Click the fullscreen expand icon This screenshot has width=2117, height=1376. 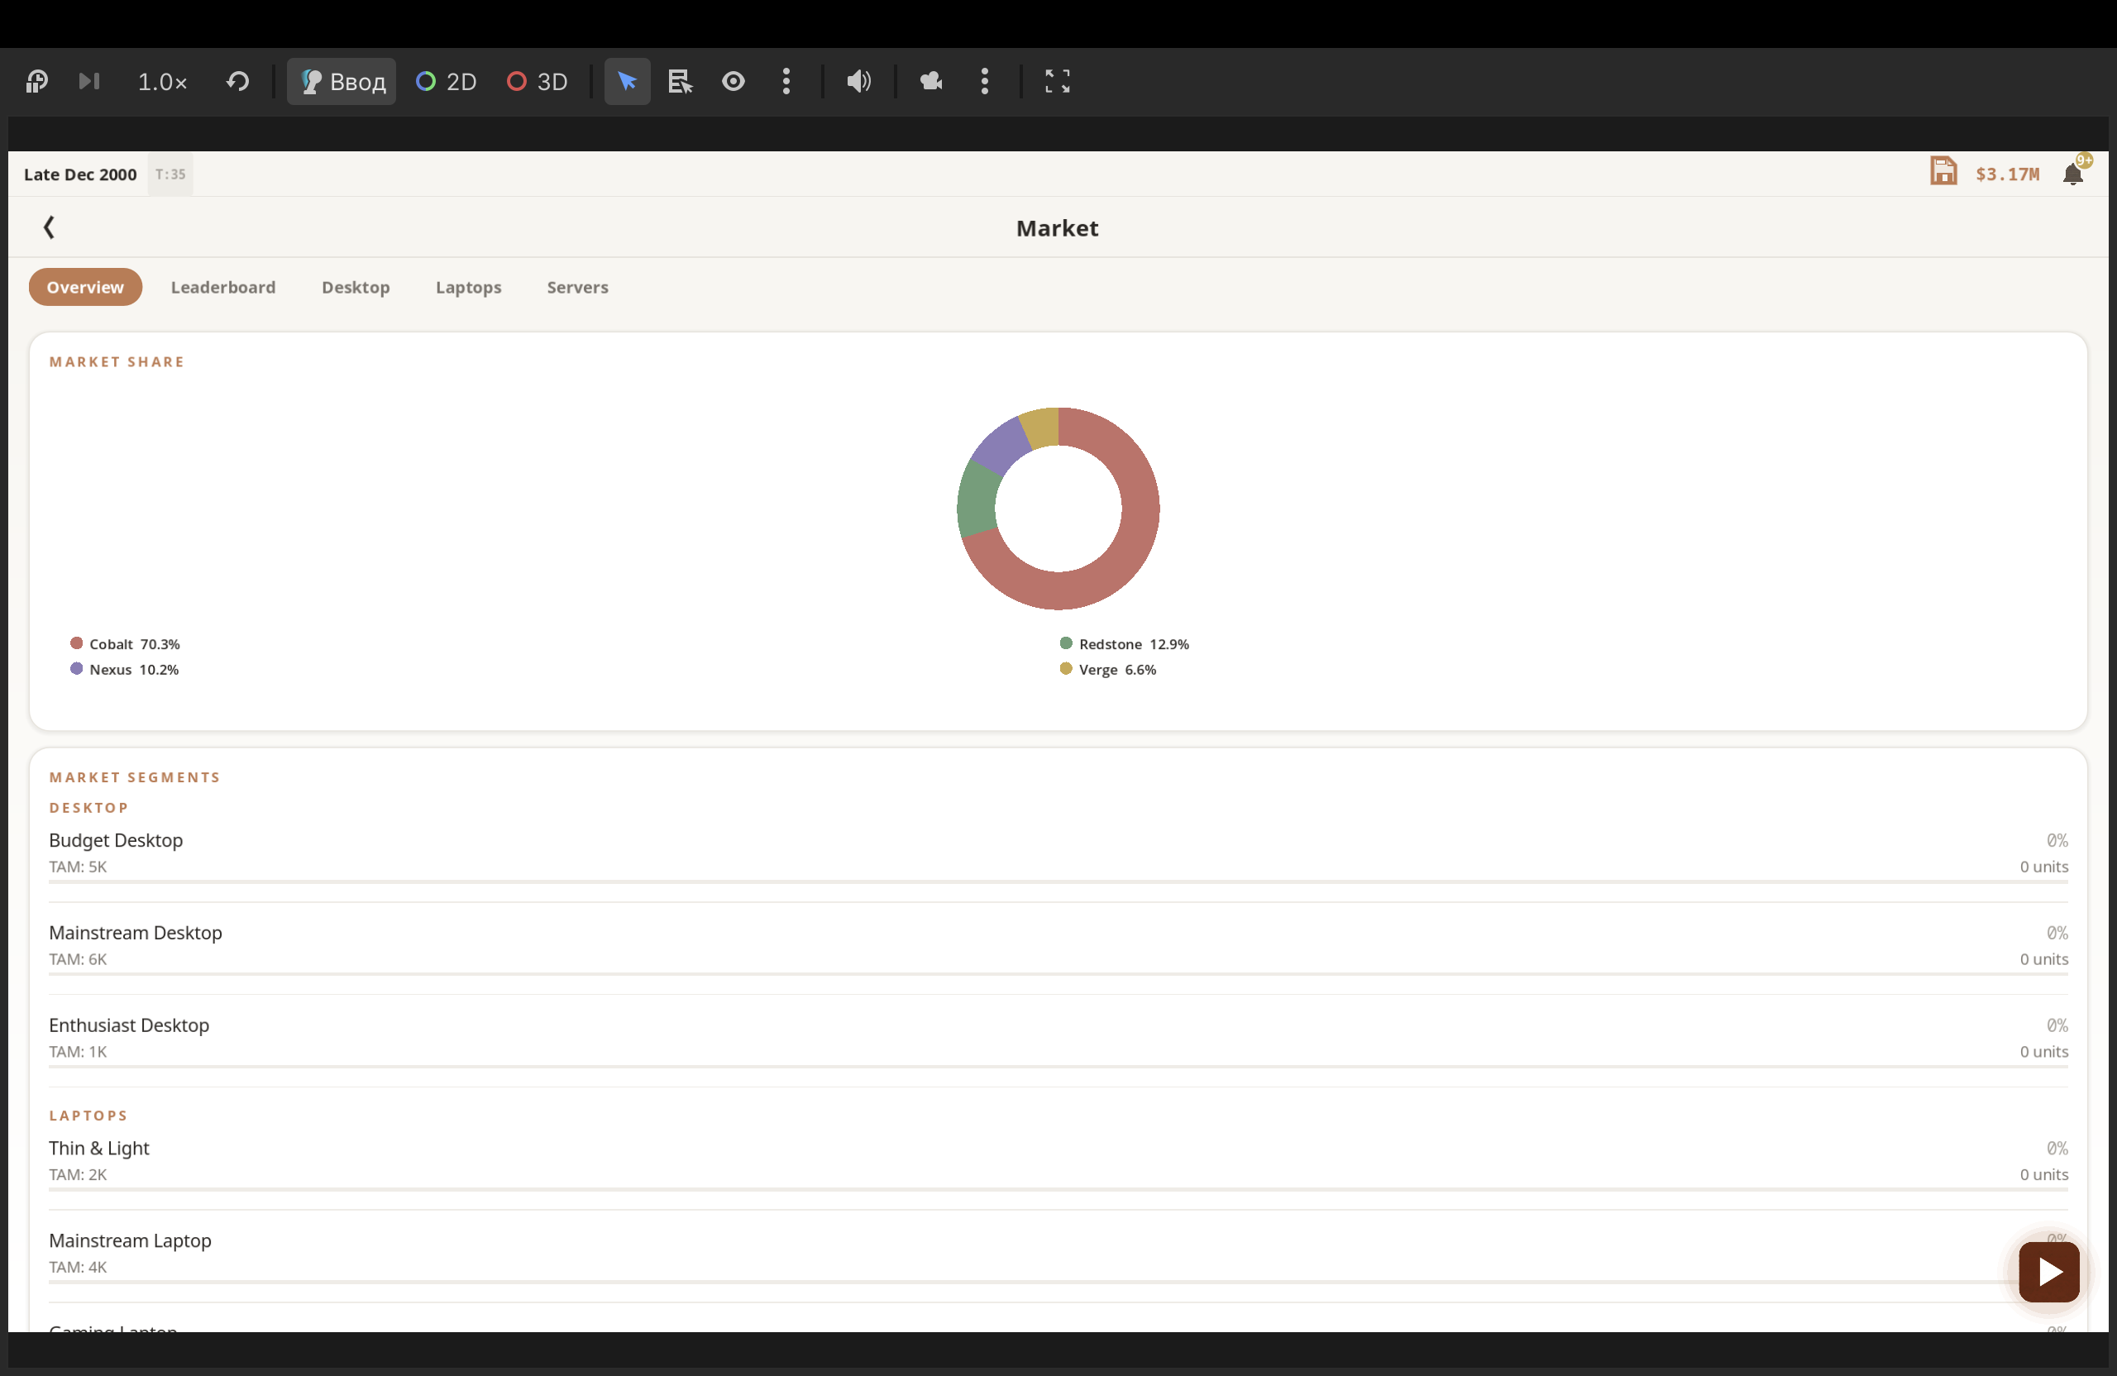click(1057, 82)
